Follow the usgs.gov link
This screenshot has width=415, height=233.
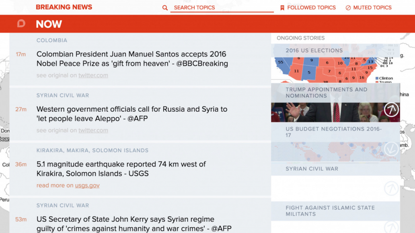tap(87, 185)
